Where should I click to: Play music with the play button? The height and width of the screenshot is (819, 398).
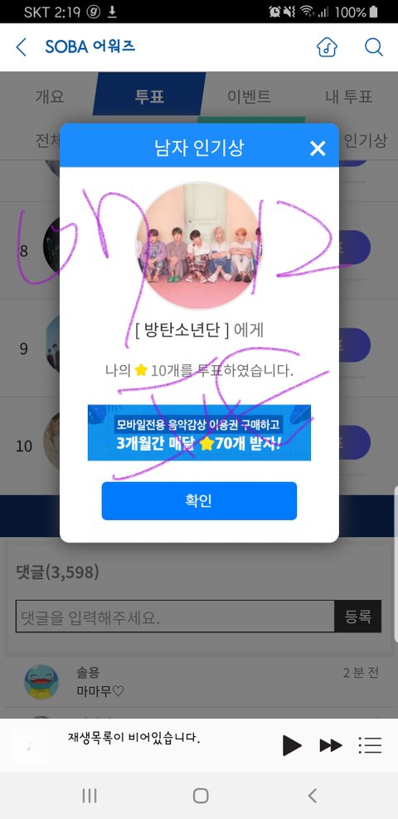pos(292,745)
